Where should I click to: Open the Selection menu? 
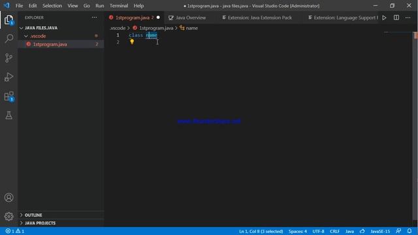coord(52,6)
